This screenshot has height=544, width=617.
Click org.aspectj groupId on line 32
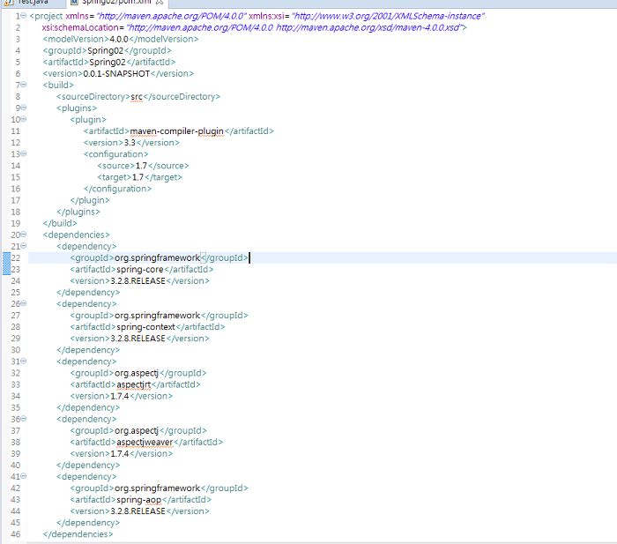pyautogui.click(x=137, y=373)
